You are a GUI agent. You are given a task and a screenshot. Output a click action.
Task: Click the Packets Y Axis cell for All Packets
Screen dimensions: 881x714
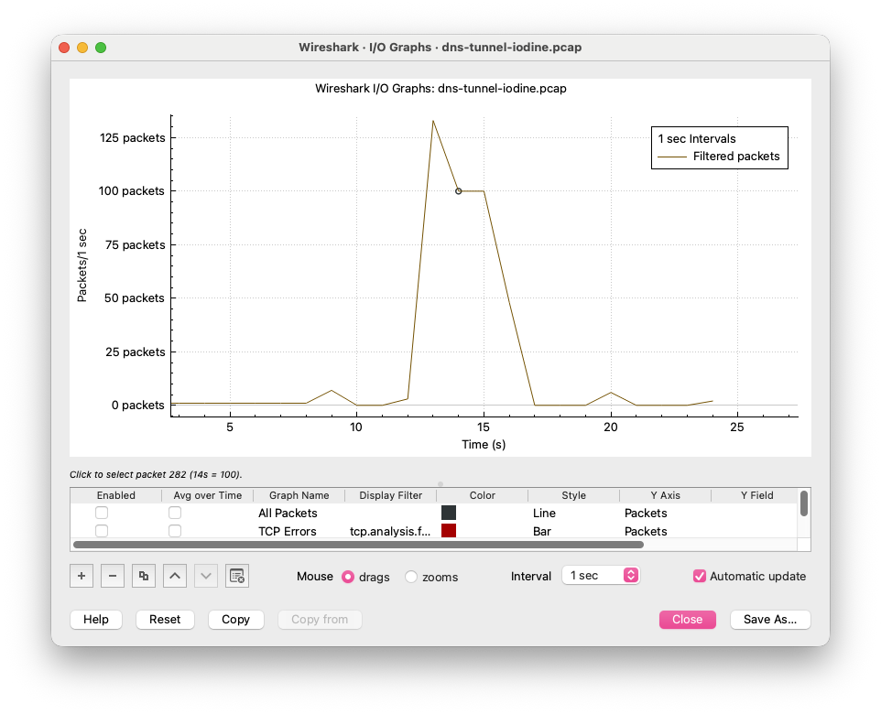pyautogui.click(x=665, y=513)
